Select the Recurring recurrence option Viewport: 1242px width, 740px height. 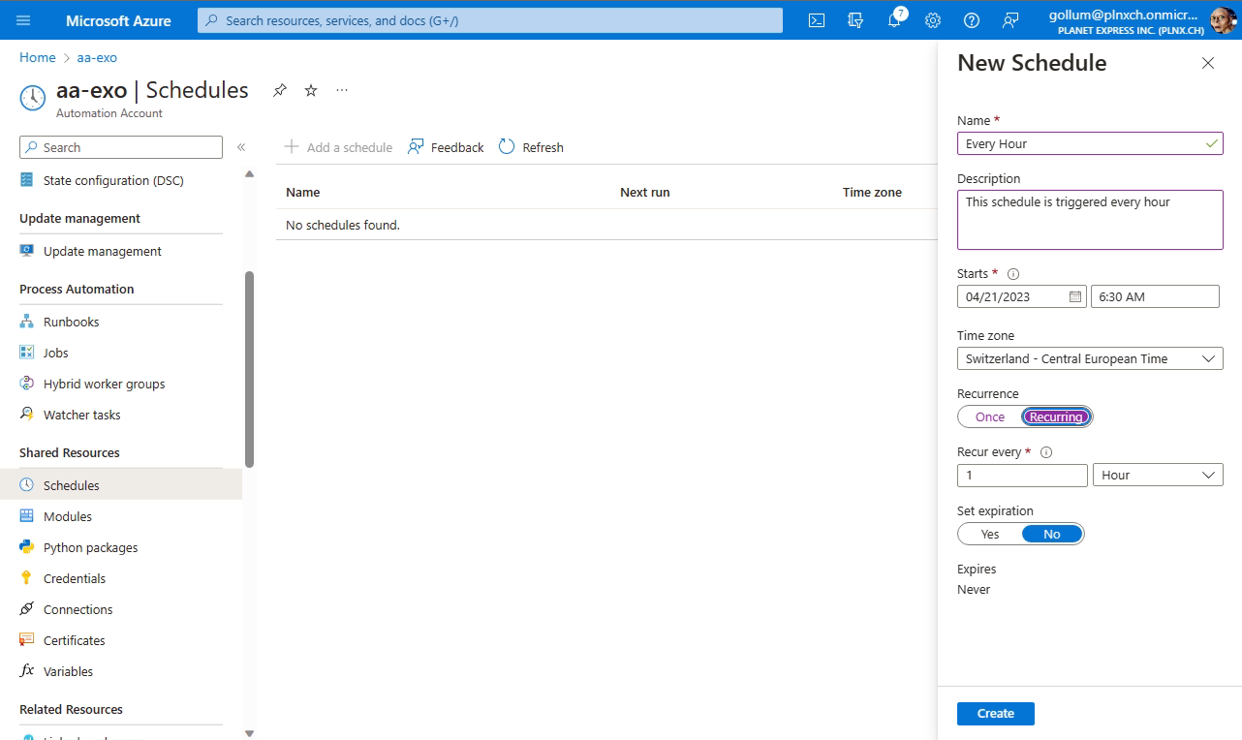tap(1056, 416)
